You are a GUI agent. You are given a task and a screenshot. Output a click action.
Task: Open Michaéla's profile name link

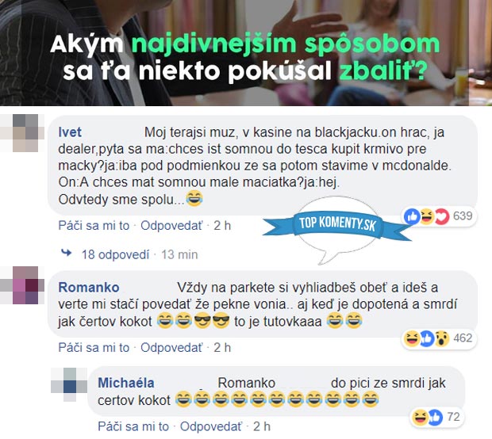point(126,383)
